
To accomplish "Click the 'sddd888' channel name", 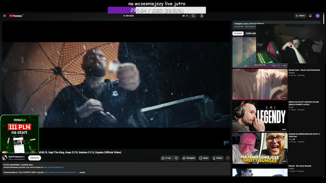I will click(x=292, y=73).
